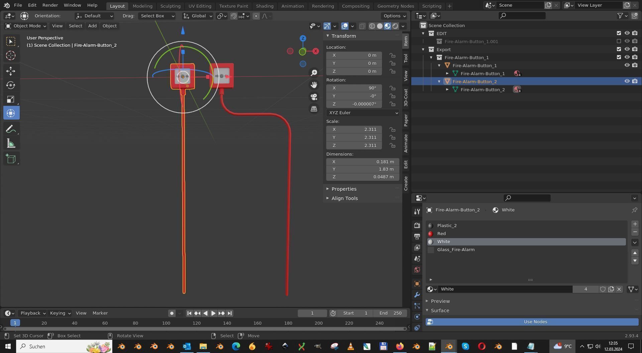Open the Output properties tab
Screen dimensions: 642x353
click(x=417, y=236)
